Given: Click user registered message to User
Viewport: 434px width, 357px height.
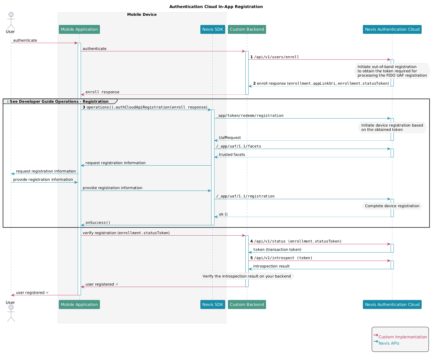Looking at the screenshot, I should pyautogui.click(x=32, y=293).
